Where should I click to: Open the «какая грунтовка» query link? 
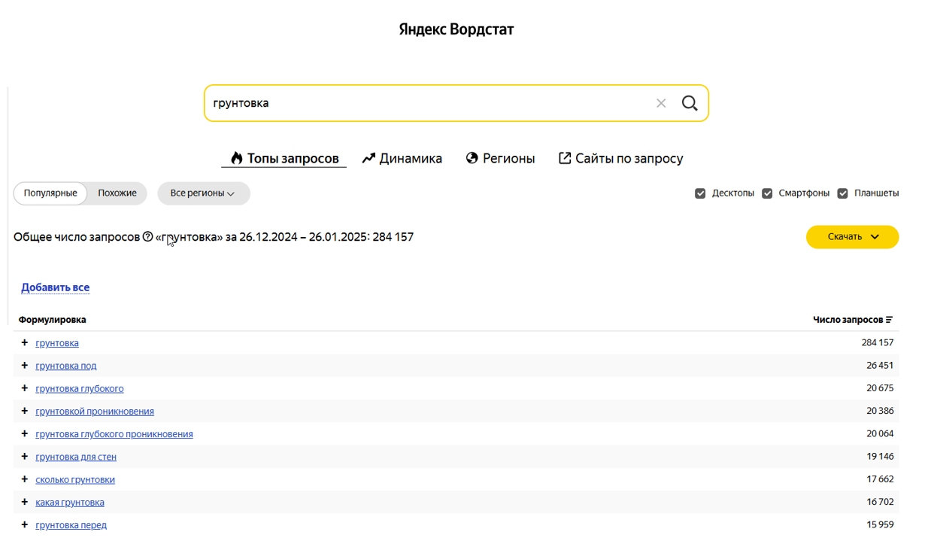tap(70, 503)
